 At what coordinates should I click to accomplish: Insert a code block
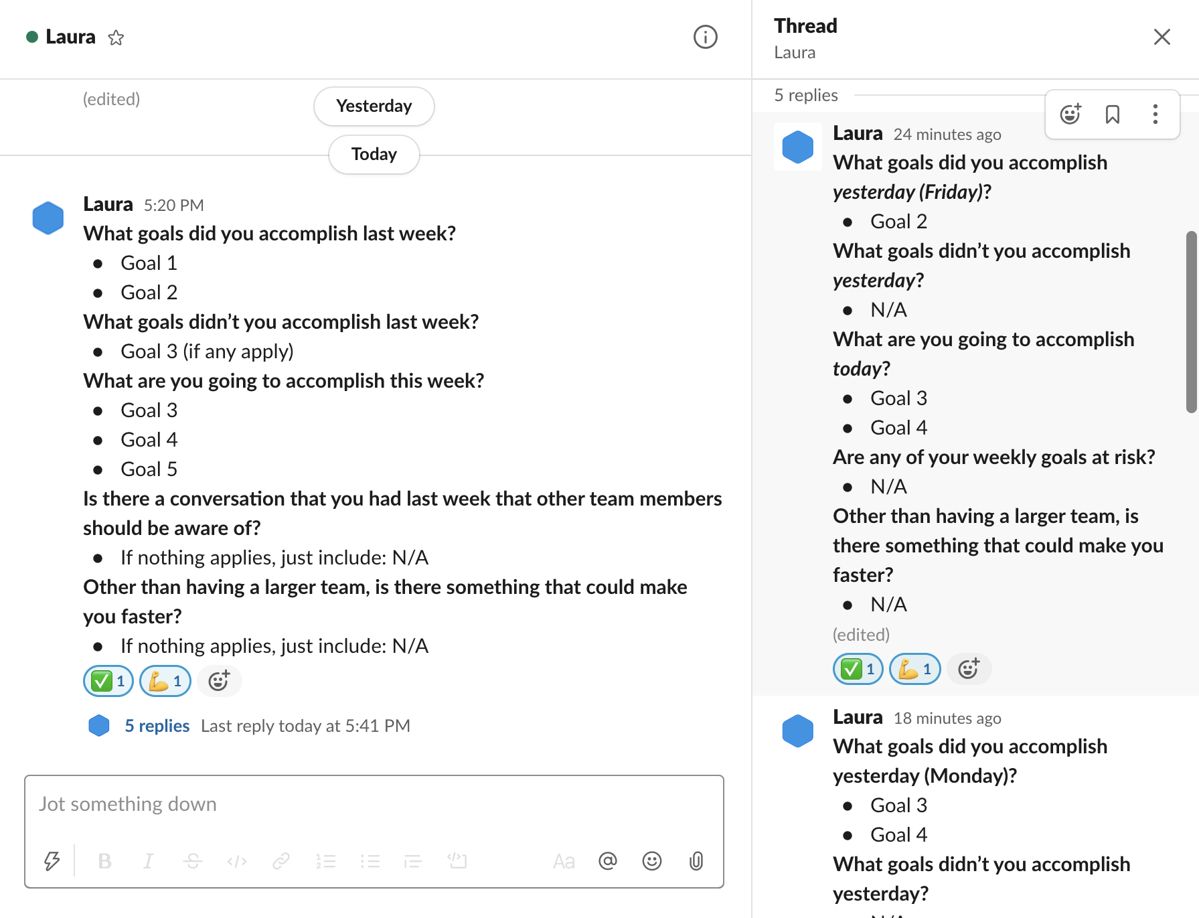pos(458,861)
